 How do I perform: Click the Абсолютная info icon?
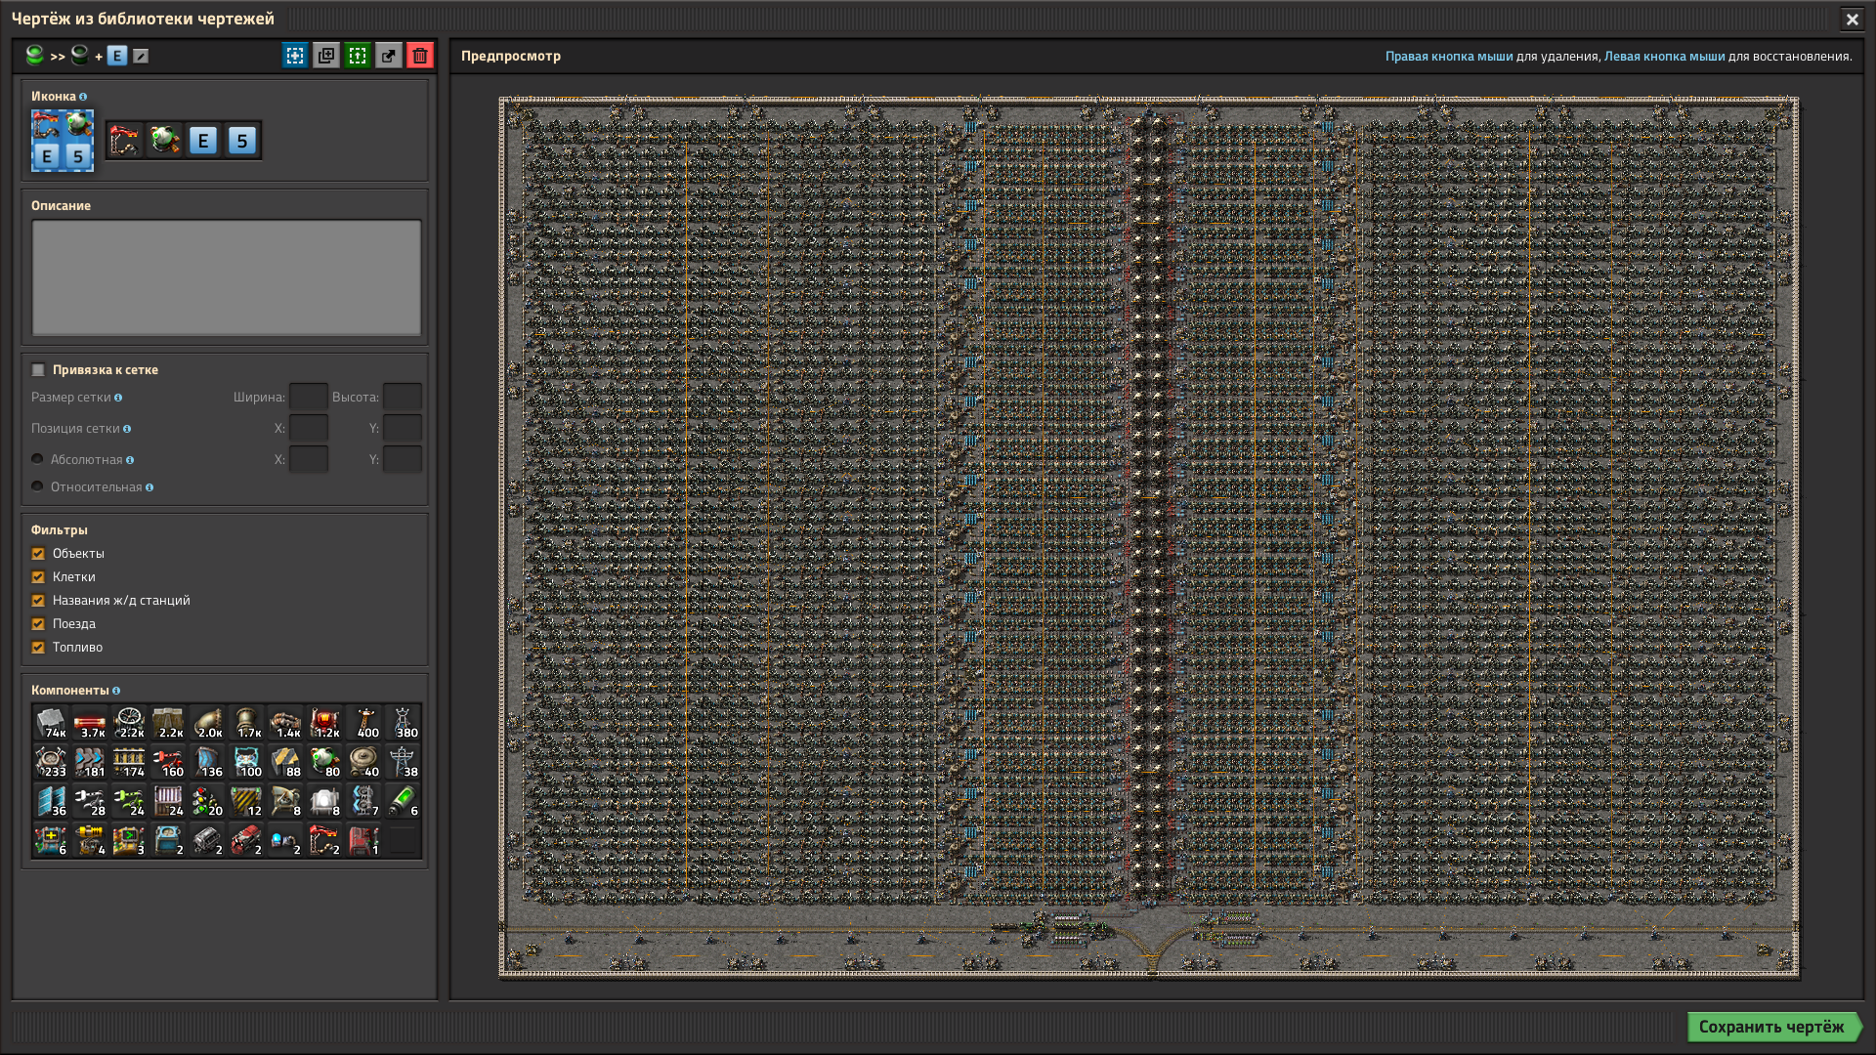click(130, 460)
